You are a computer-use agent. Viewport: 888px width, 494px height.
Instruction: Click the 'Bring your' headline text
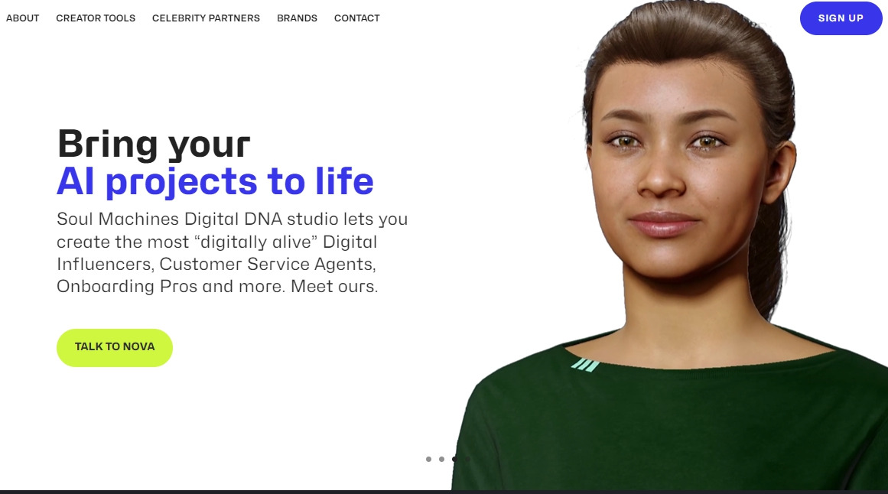[154, 144]
